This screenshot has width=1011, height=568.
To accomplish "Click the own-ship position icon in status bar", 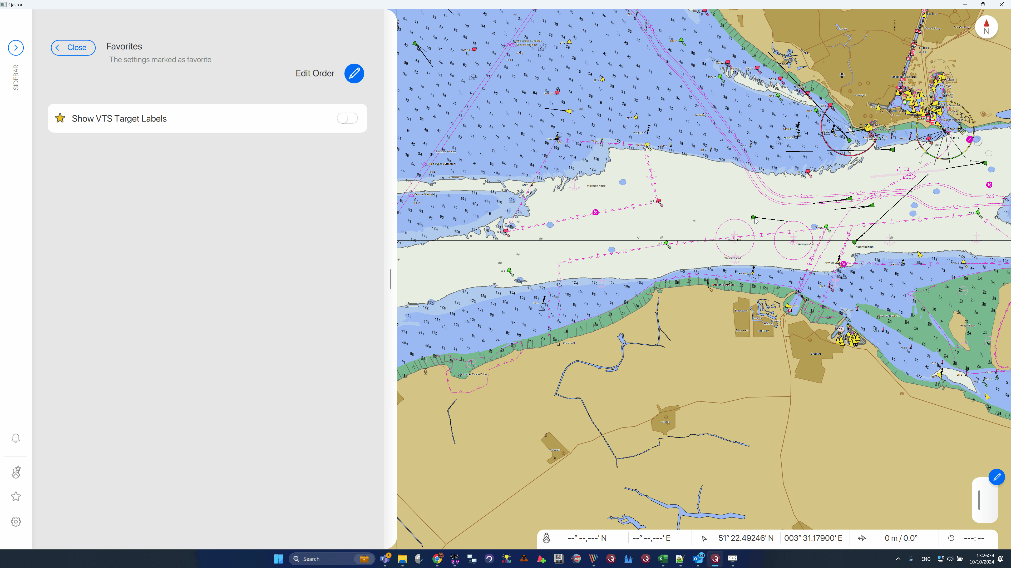I will coord(546,538).
